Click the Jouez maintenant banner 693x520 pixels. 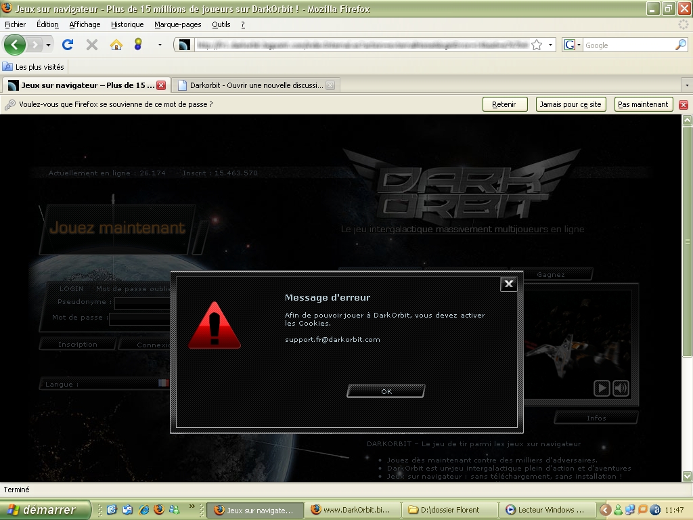pos(117,228)
